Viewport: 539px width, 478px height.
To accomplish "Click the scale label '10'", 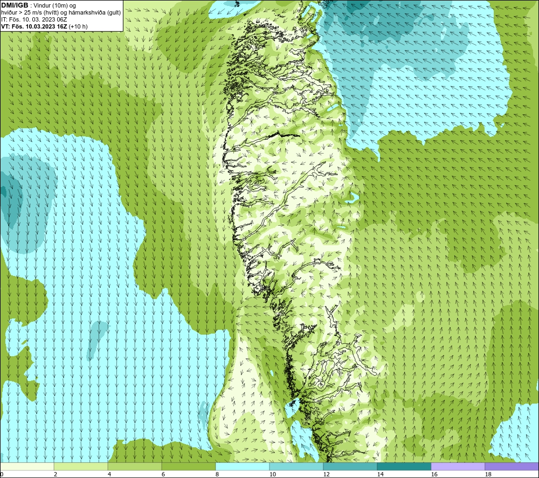I will 272,474.
